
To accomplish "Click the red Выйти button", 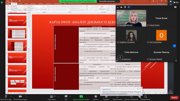I will 174,98.
